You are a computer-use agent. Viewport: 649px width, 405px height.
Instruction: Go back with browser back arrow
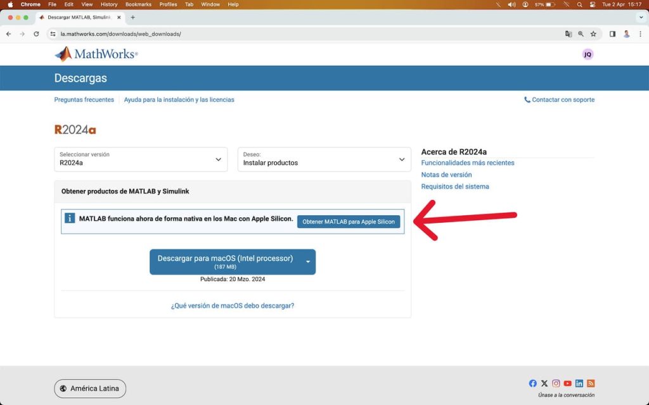[9, 34]
